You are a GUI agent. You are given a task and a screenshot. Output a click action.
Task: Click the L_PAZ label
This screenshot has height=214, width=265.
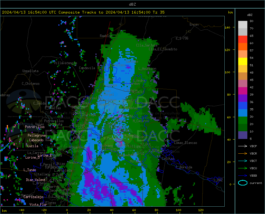tap(218, 180)
